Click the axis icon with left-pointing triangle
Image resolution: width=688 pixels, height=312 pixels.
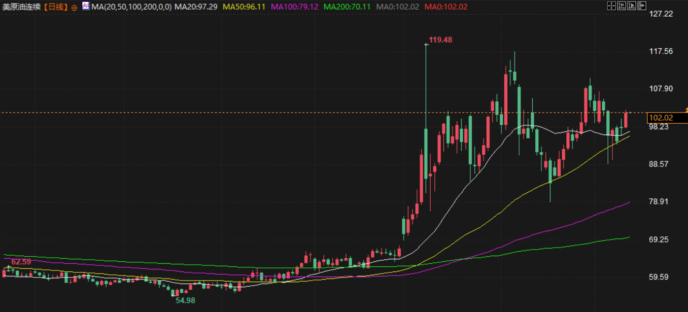coord(622,6)
